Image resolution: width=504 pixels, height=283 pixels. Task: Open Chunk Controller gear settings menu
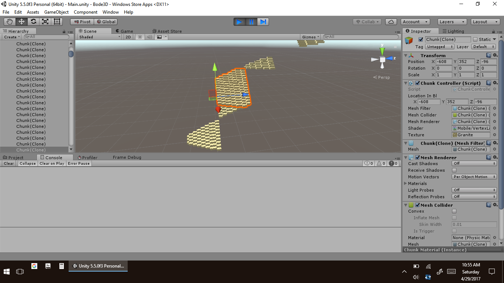pos(495,83)
